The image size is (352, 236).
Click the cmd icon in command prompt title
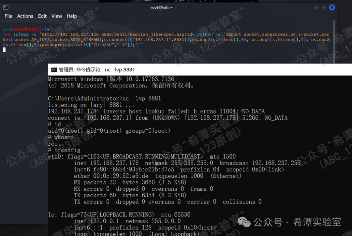pos(54,70)
